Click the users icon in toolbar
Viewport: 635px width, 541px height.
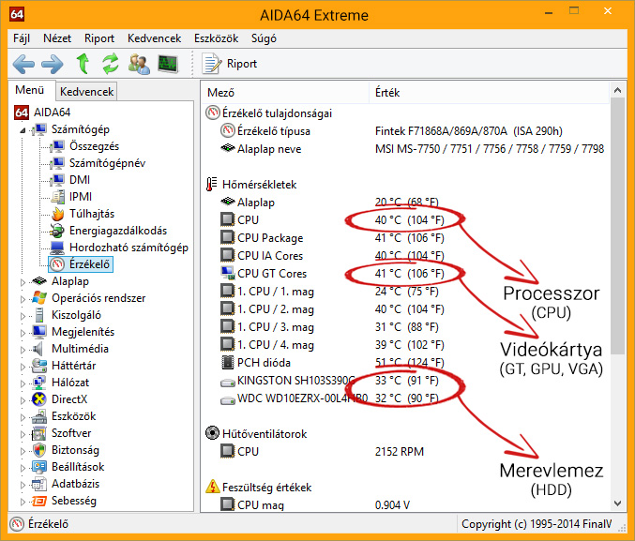[x=139, y=64]
